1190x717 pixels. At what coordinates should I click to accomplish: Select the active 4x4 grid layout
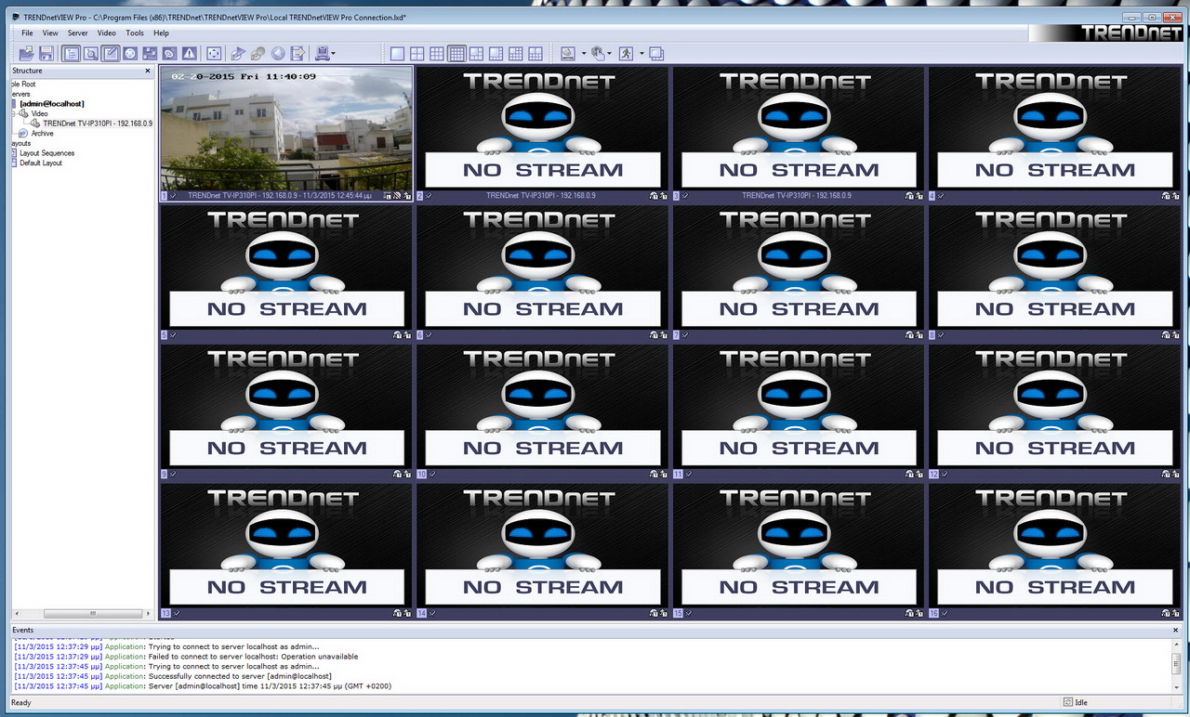click(456, 54)
